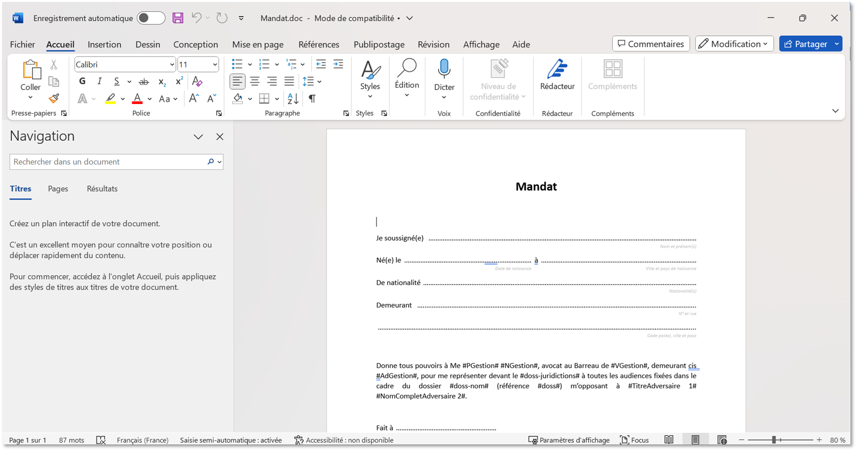The image size is (857, 451).
Task: Center the text
Action: point(255,81)
